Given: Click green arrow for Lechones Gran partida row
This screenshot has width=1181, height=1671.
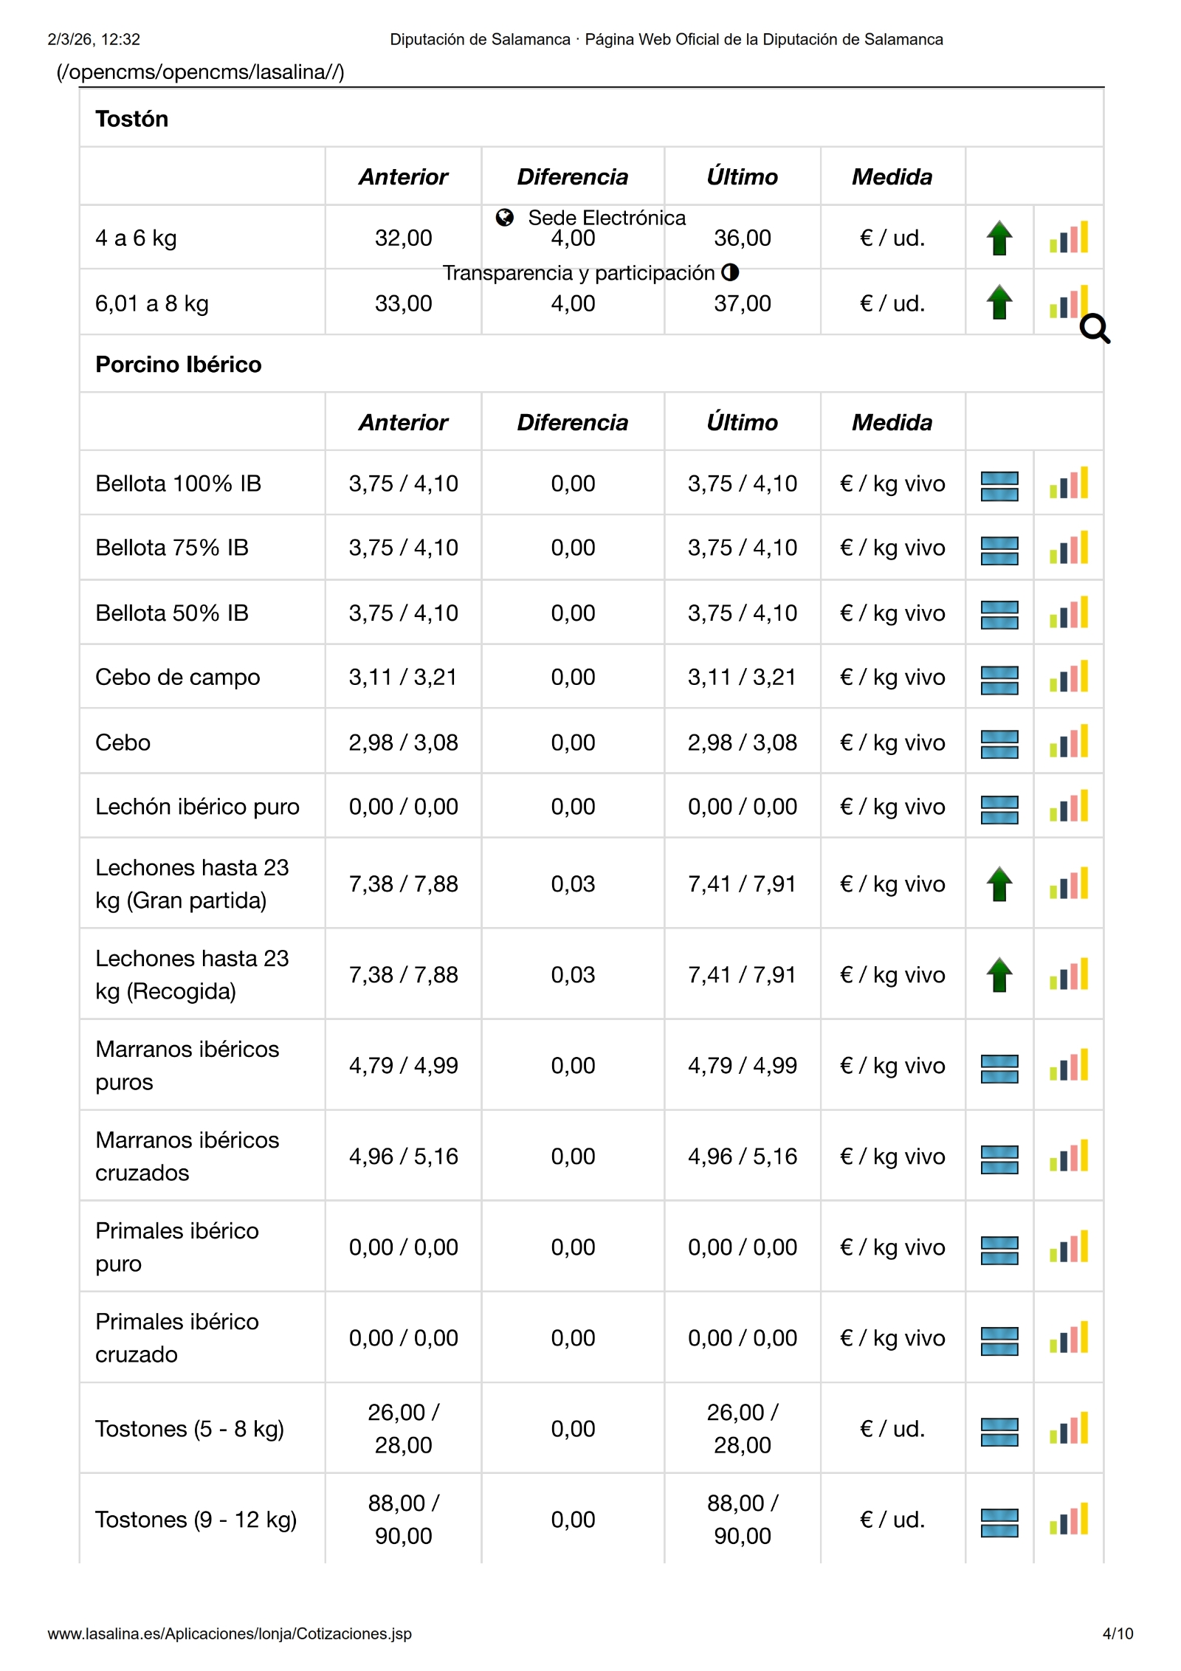Looking at the screenshot, I should pos(999,883).
